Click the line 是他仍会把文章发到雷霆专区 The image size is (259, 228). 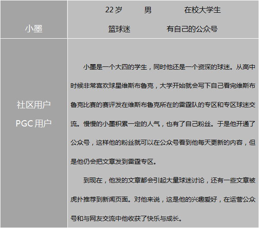(x=114, y=162)
